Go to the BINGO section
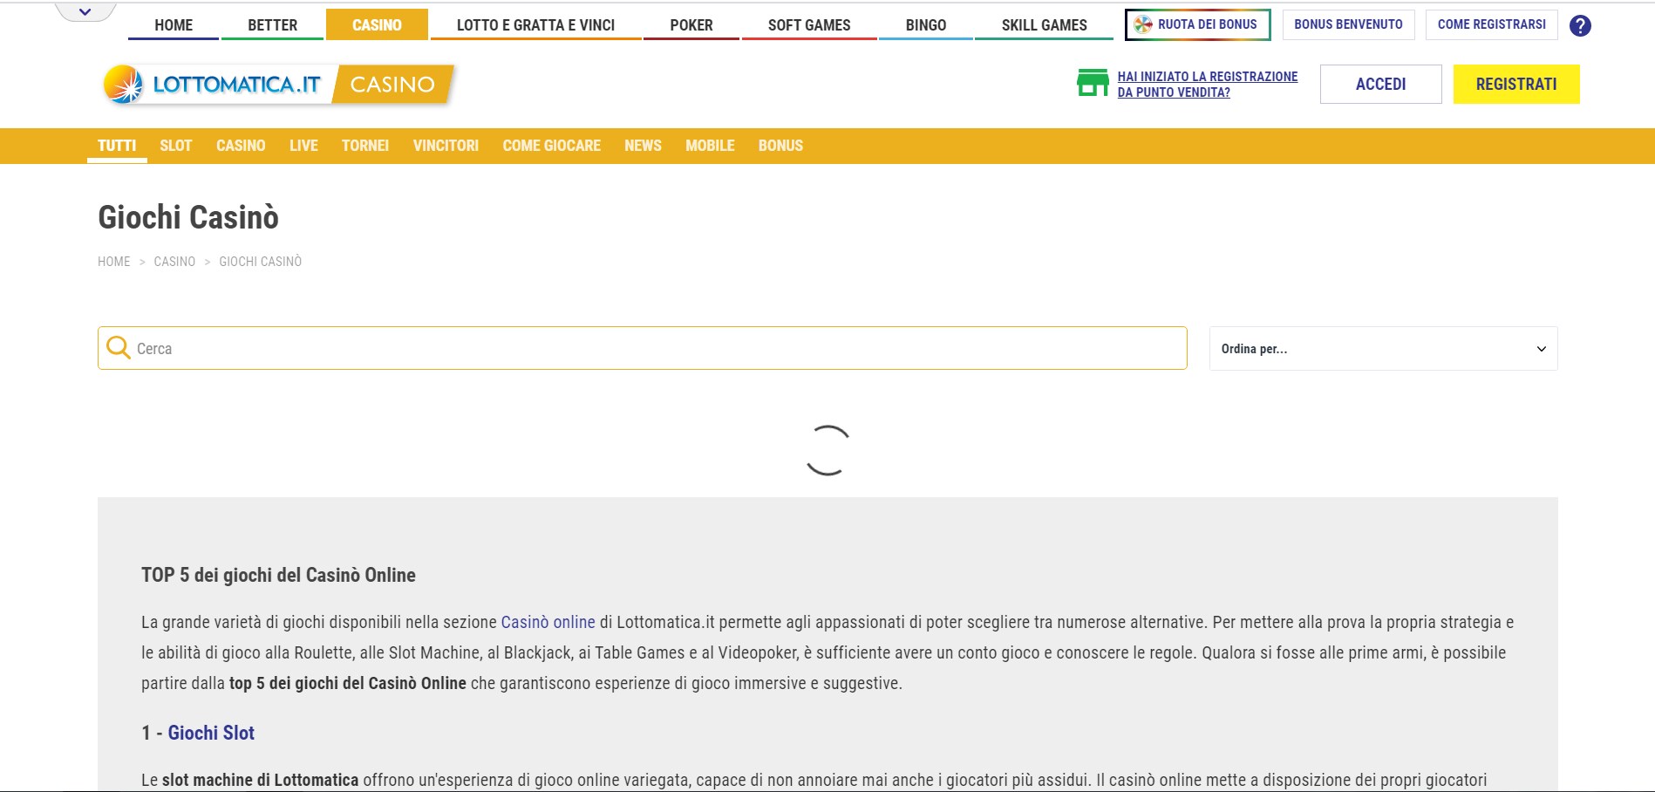Image resolution: width=1655 pixels, height=792 pixels. [x=926, y=25]
